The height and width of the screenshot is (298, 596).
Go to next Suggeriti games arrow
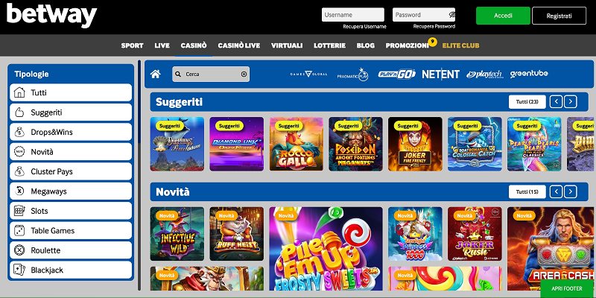click(570, 102)
